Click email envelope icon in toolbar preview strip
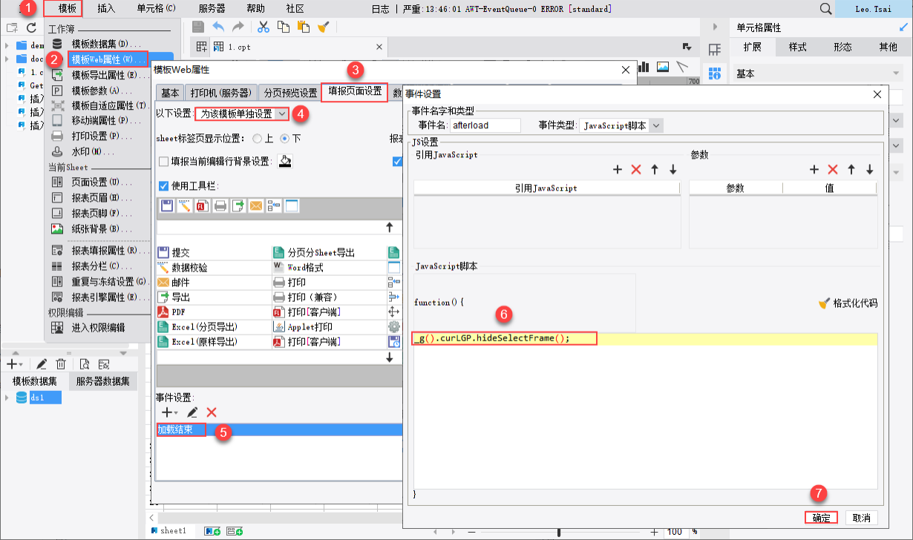 pos(256,205)
